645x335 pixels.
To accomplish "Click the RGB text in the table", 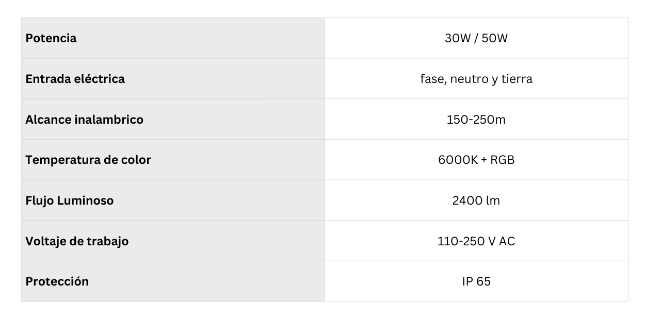I will [503, 160].
